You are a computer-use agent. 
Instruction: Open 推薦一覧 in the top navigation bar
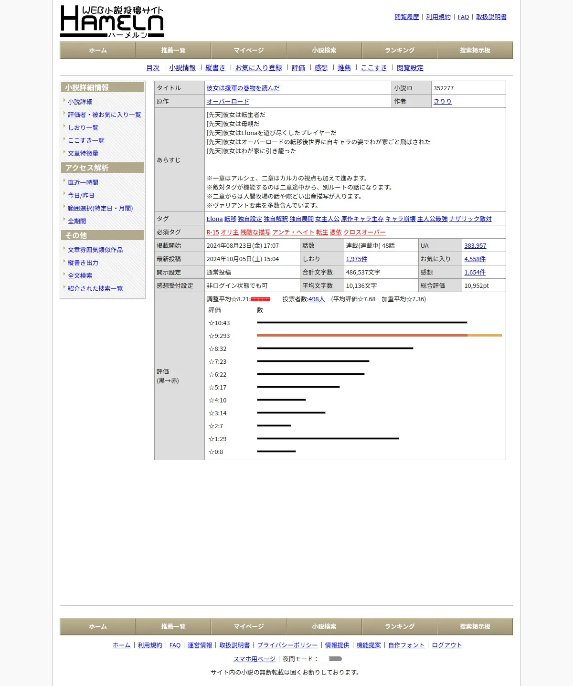click(173, 50)
